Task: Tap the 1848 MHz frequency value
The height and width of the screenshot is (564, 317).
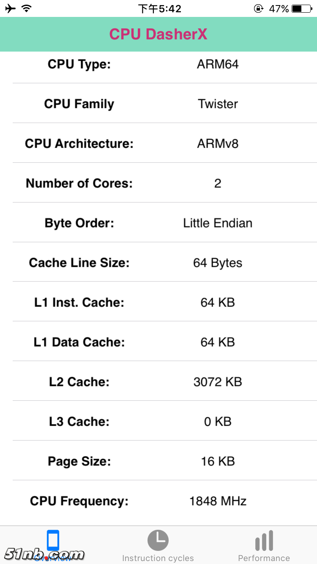Action: tap(218, 501)
